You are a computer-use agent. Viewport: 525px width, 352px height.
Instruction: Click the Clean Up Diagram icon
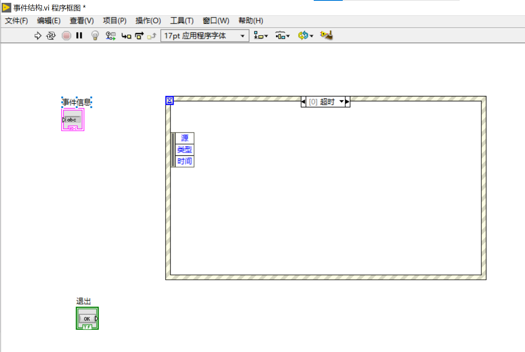[326, 35]
